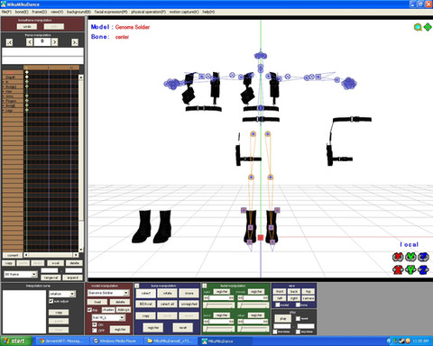Click the blue Z move axis icon
Viewport: 433px width, 346px height.
(x=423, y=269)
